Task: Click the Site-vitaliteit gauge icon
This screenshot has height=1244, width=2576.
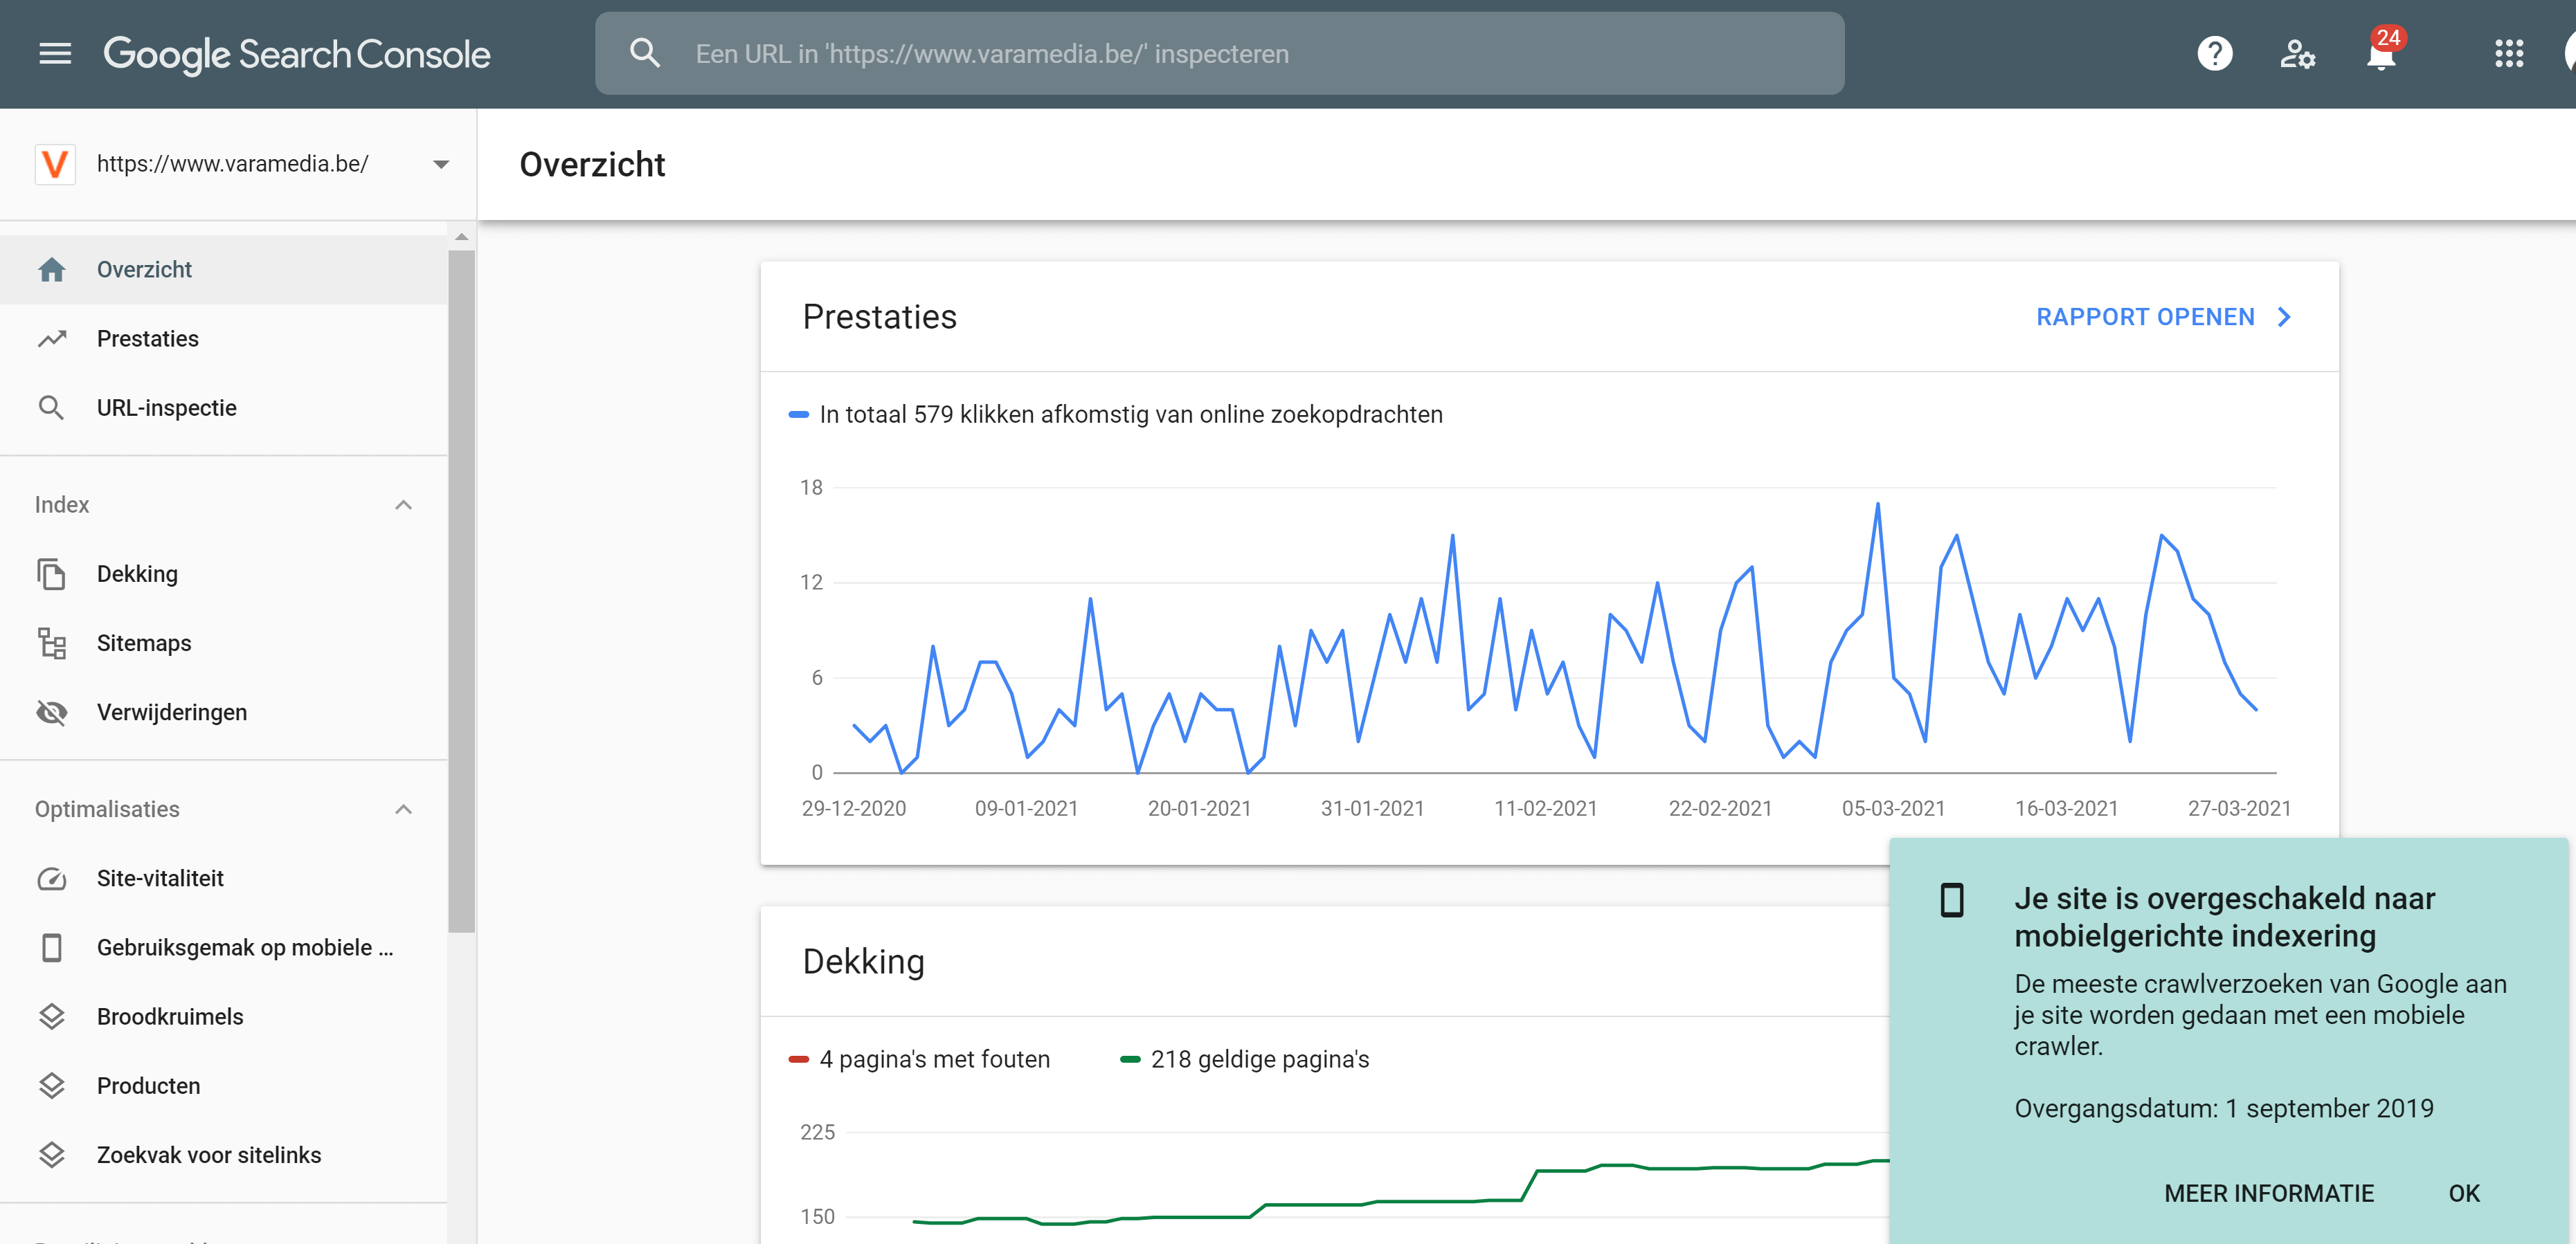Action: pos(51,878)
